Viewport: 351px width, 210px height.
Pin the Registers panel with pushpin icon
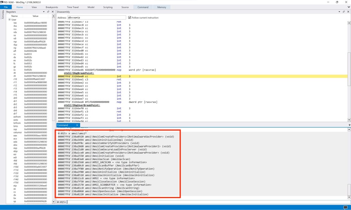(48, 12)
